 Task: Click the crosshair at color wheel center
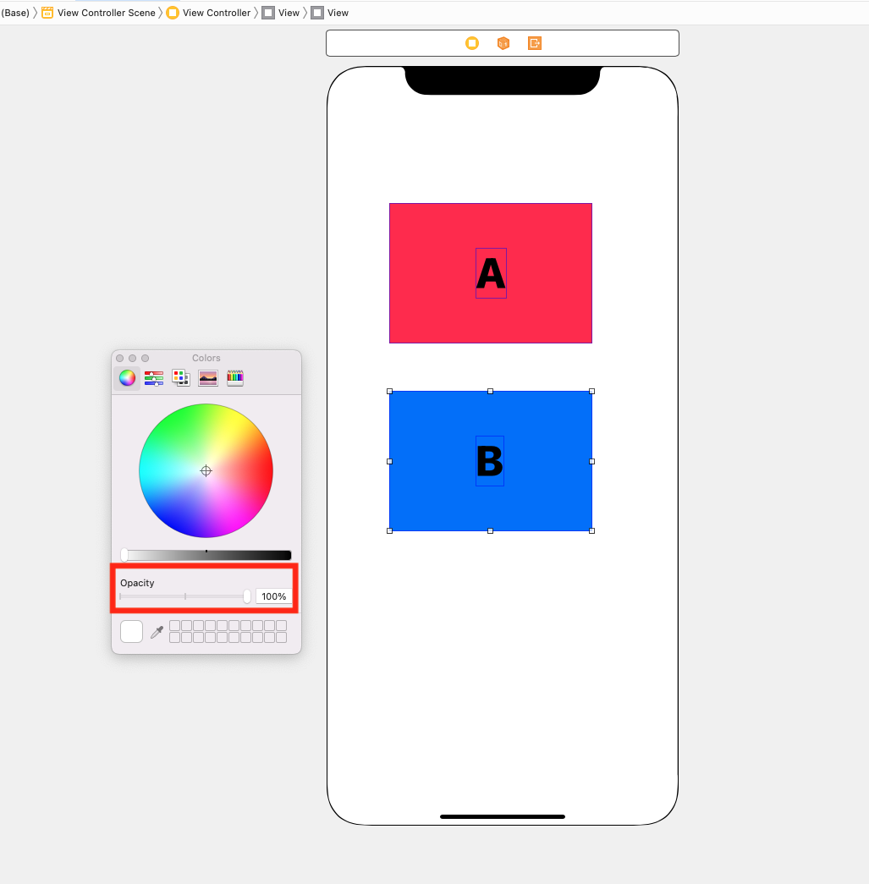206,470
